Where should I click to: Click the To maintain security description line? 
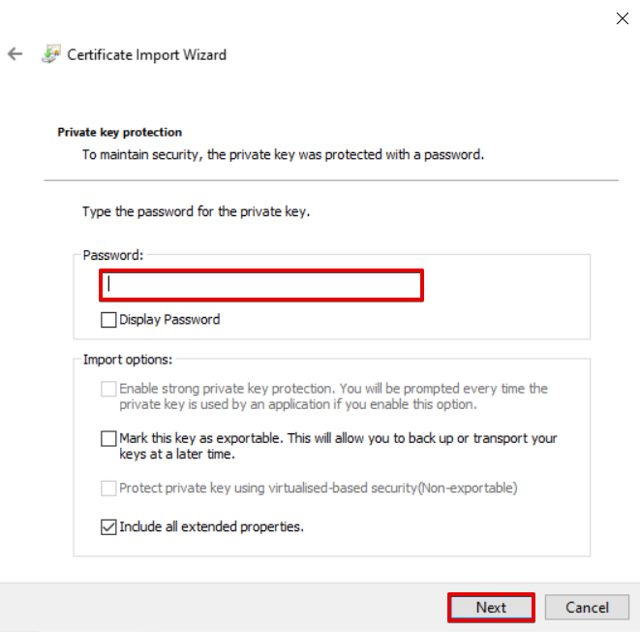pyautogui.click(x=282, y=154)
